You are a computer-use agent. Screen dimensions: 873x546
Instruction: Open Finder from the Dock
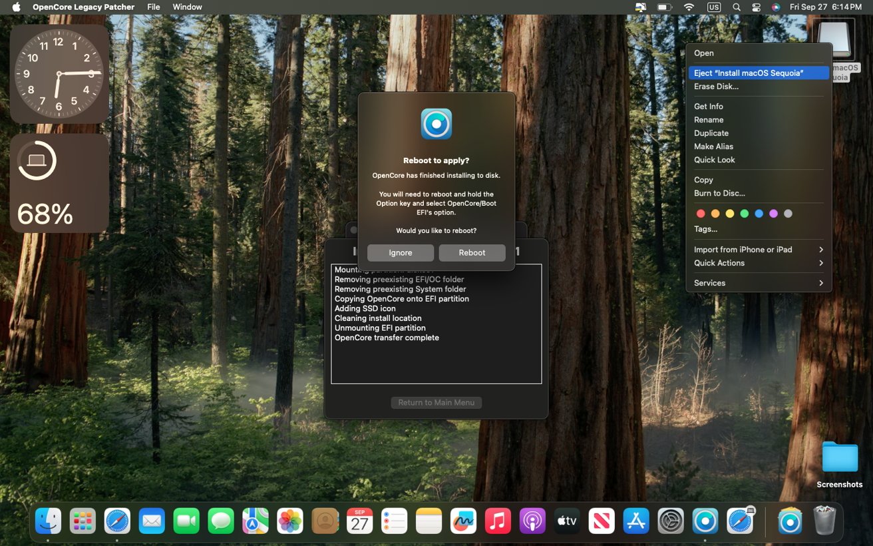(x=48, y=521)
